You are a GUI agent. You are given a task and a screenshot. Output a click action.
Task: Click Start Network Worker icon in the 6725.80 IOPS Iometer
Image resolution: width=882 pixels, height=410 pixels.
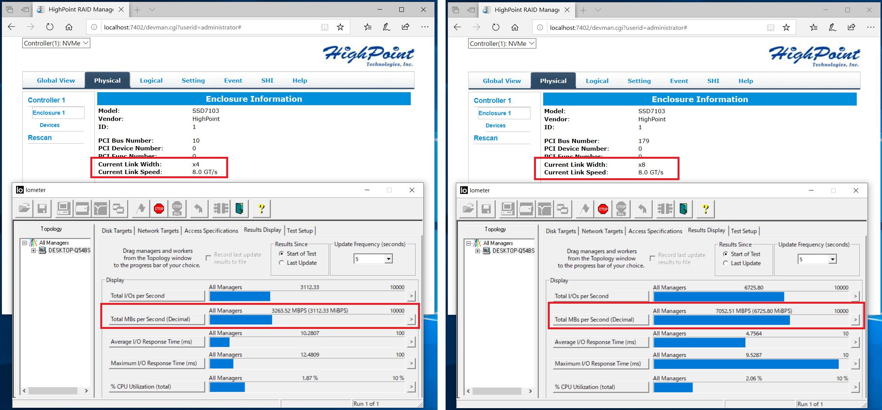544,209
